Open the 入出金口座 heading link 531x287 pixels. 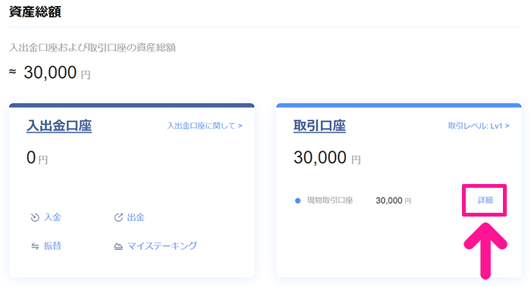click(59, 126)
